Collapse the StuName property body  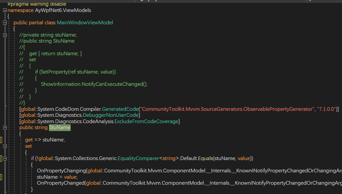4,127
